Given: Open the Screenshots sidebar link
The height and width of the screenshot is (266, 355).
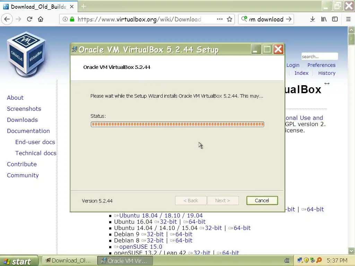Looking at the screenshot, I should click(x=24, y=109).
